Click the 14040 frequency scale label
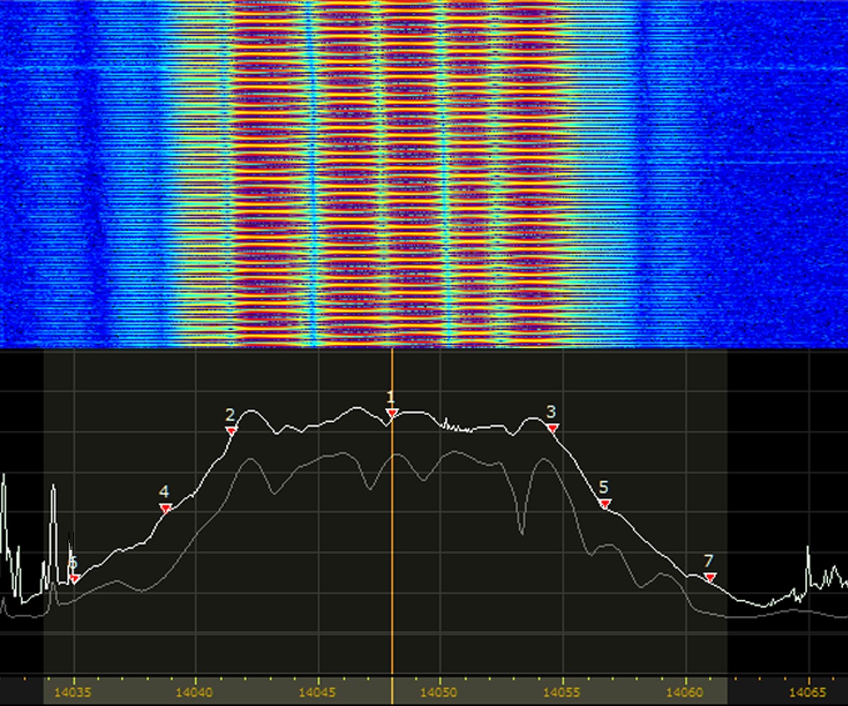The image size is (848, 706). (x=196, y=692)
